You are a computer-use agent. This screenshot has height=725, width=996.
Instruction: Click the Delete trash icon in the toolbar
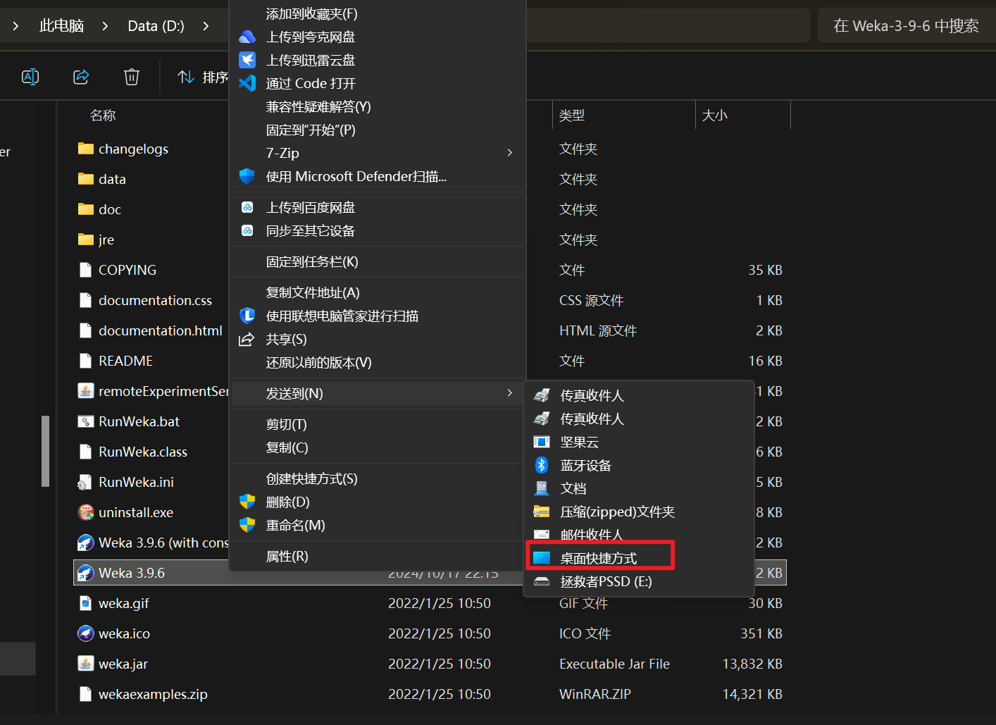tap(132, 77)
